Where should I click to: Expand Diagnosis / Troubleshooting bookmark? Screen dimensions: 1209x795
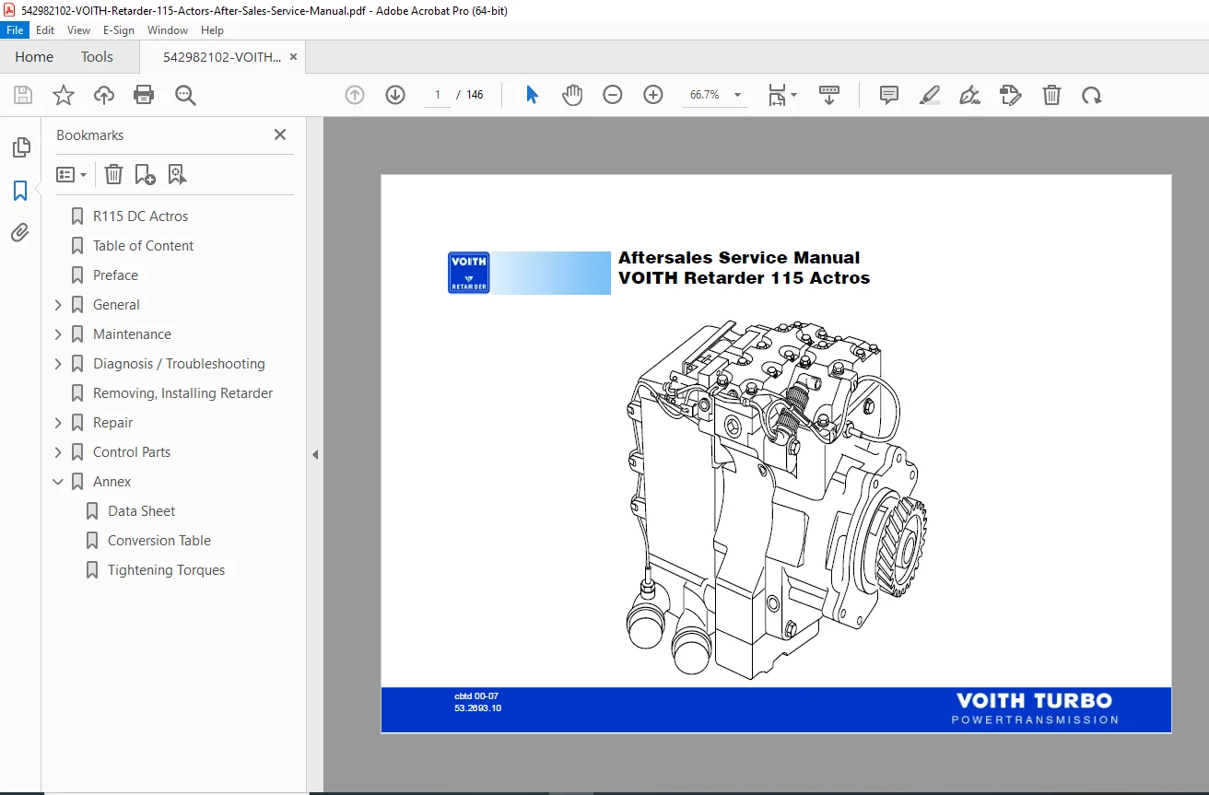coord(58,364)
